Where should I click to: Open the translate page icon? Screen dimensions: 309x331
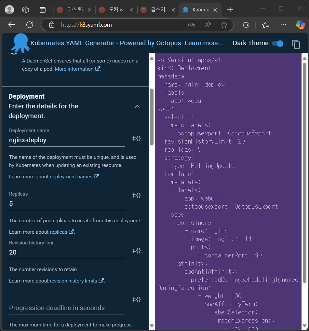coord(191,25)
